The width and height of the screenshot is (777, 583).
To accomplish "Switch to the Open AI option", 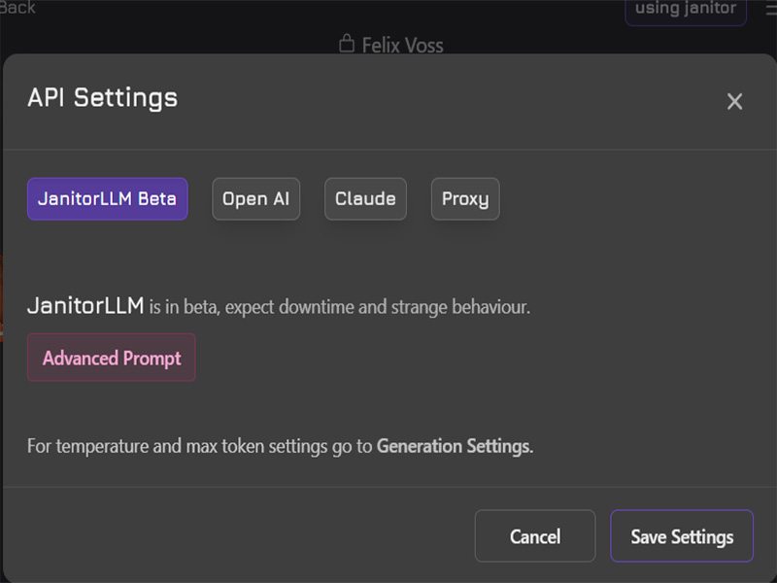I will pos(255,199).
